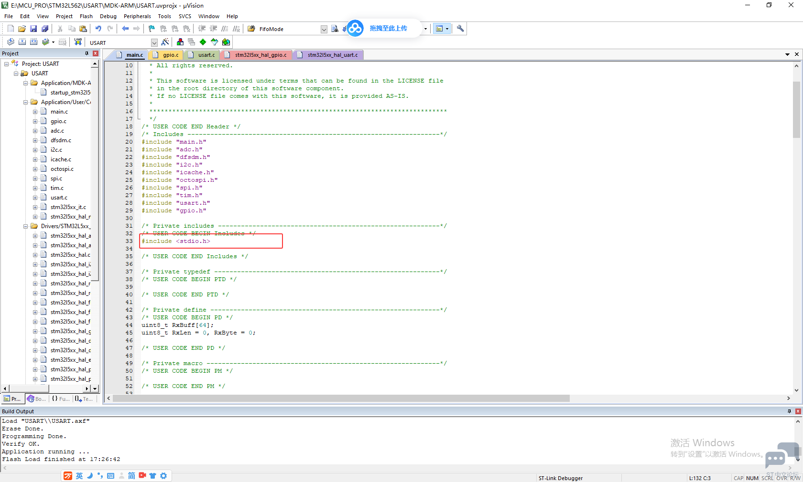Collapse the Application/User/Core folder
This screenshot has width=803, height=482.
[x=25, y=102]
